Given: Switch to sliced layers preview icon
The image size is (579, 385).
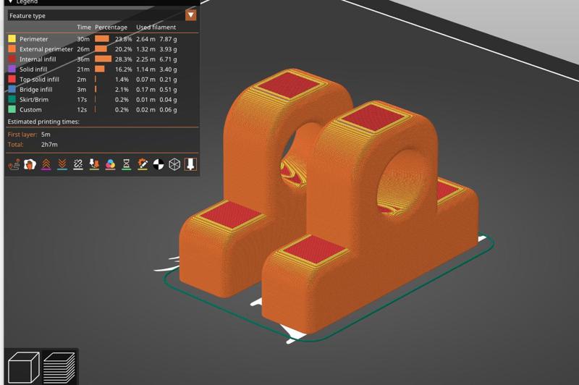Looking at the screenshot, I should click(59, 367).
